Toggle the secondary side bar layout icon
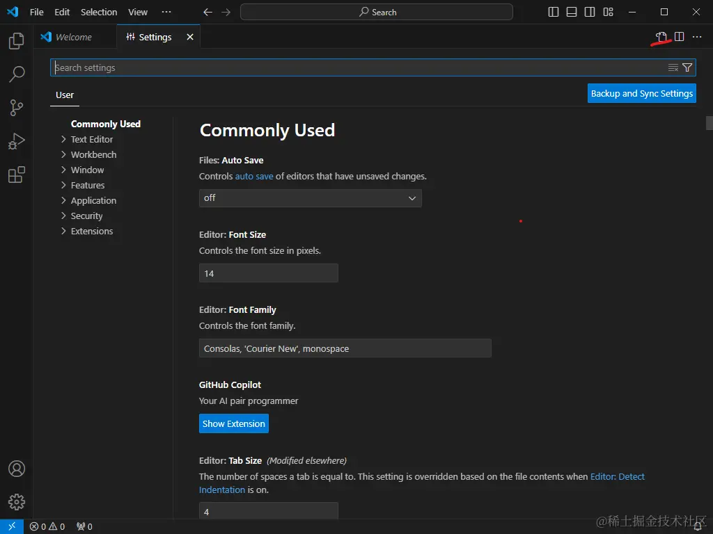 [x=590, y=12]
